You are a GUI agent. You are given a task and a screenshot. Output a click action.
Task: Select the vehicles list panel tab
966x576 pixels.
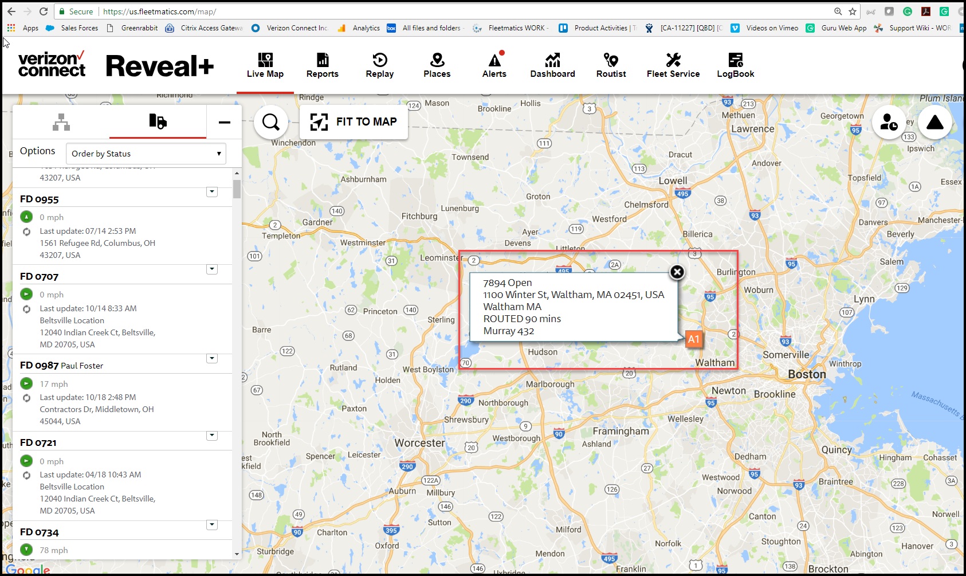point(158,121)
